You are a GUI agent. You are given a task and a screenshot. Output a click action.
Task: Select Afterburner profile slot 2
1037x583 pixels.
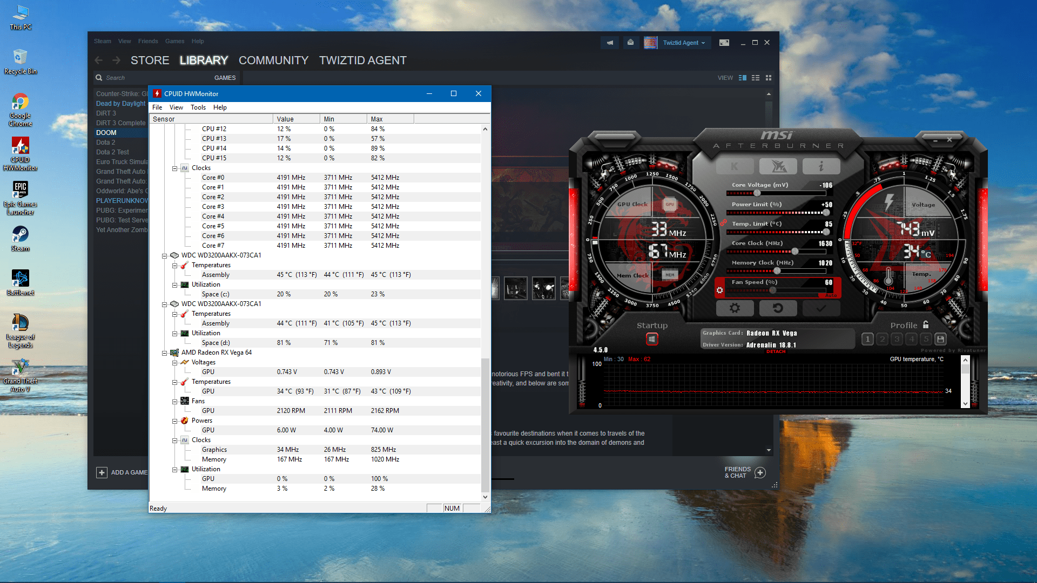tap(882, 339)
